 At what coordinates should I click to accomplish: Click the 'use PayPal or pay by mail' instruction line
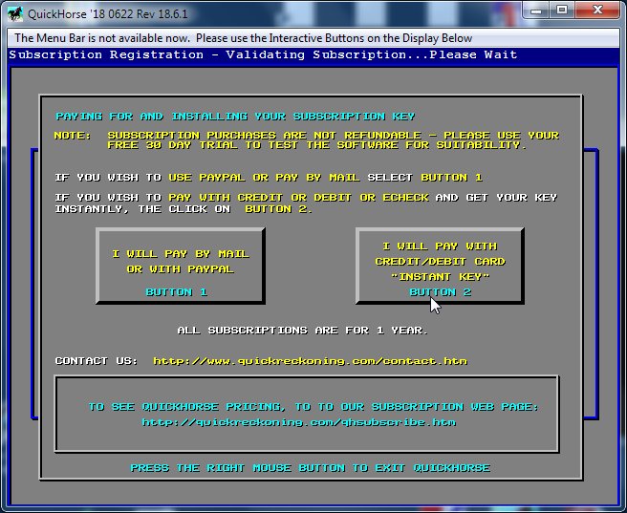click(x=269, y=178)
